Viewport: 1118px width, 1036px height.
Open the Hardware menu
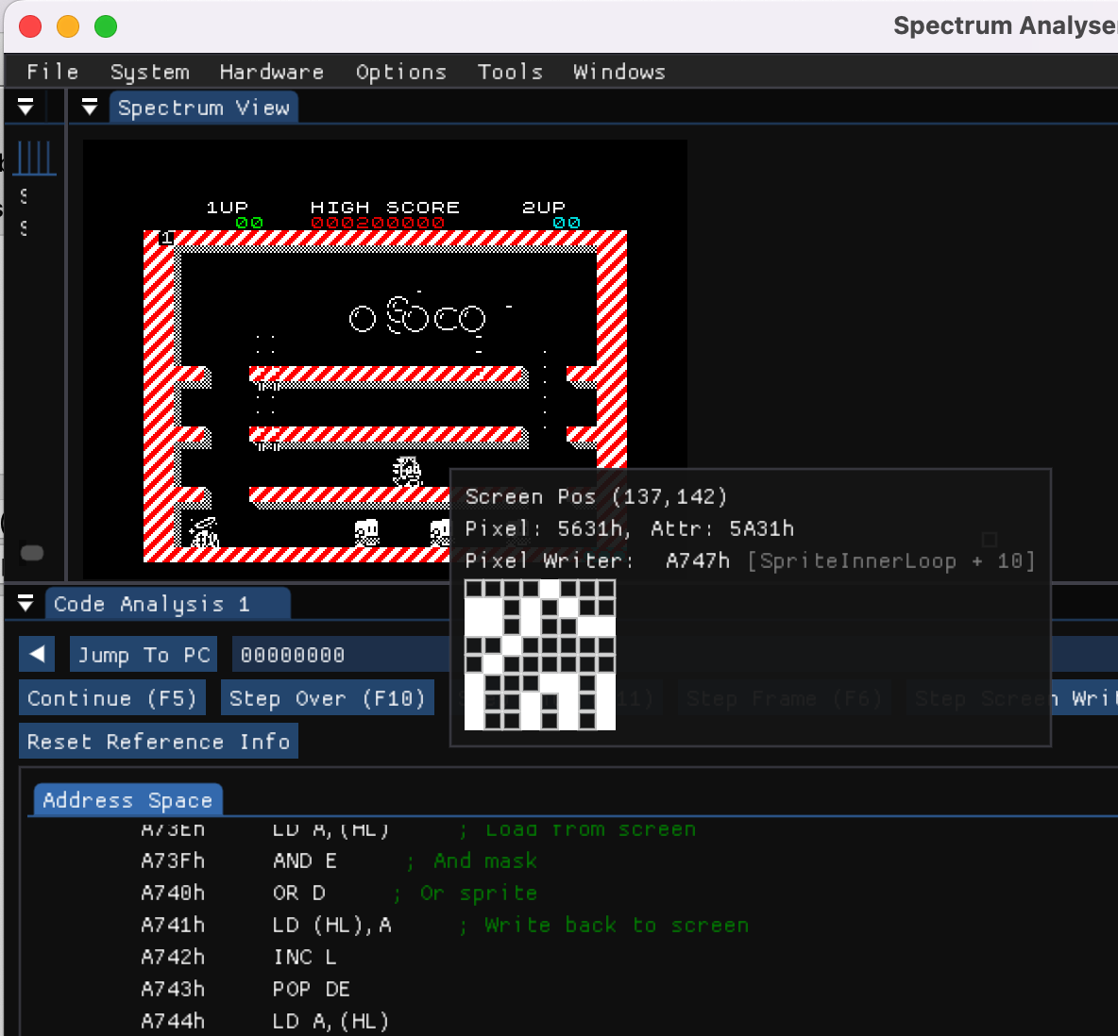coord(271,72)
